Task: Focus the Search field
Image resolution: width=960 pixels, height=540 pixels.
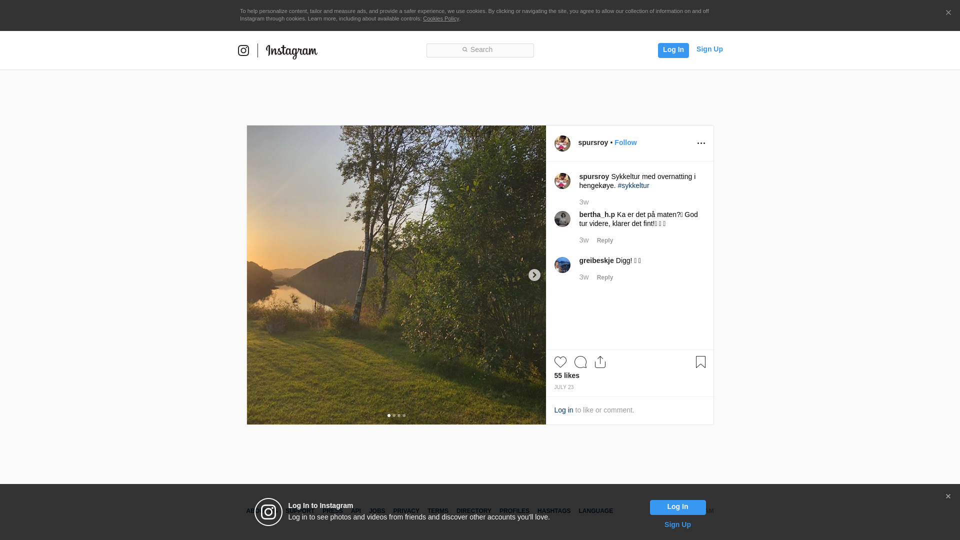Action: [x=480, y=50]
